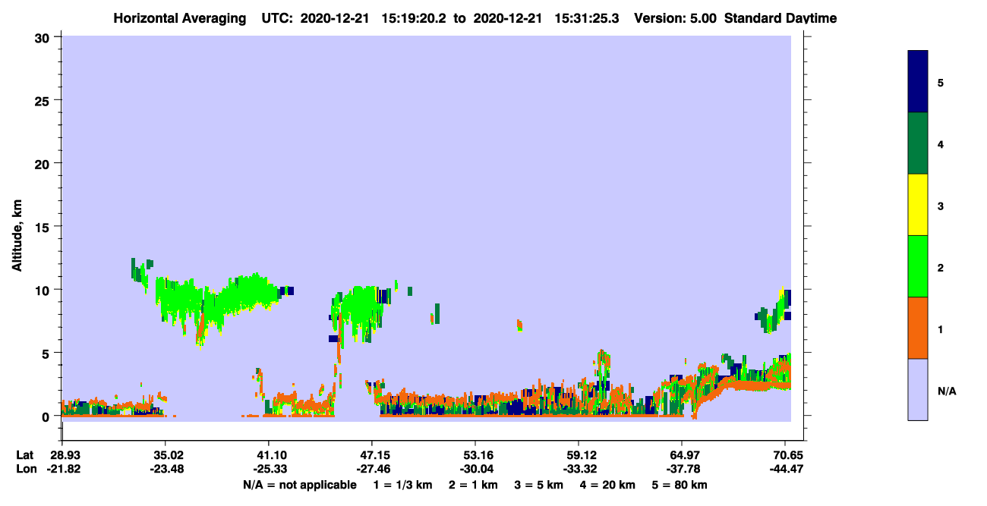Click longitude value '-27.46'

click(x=372, y=469)
